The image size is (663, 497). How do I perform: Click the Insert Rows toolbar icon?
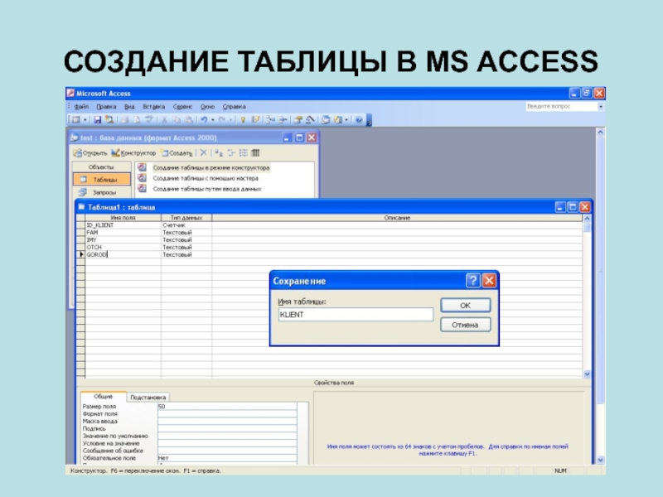pyautogui.click(x=270, y=120)
